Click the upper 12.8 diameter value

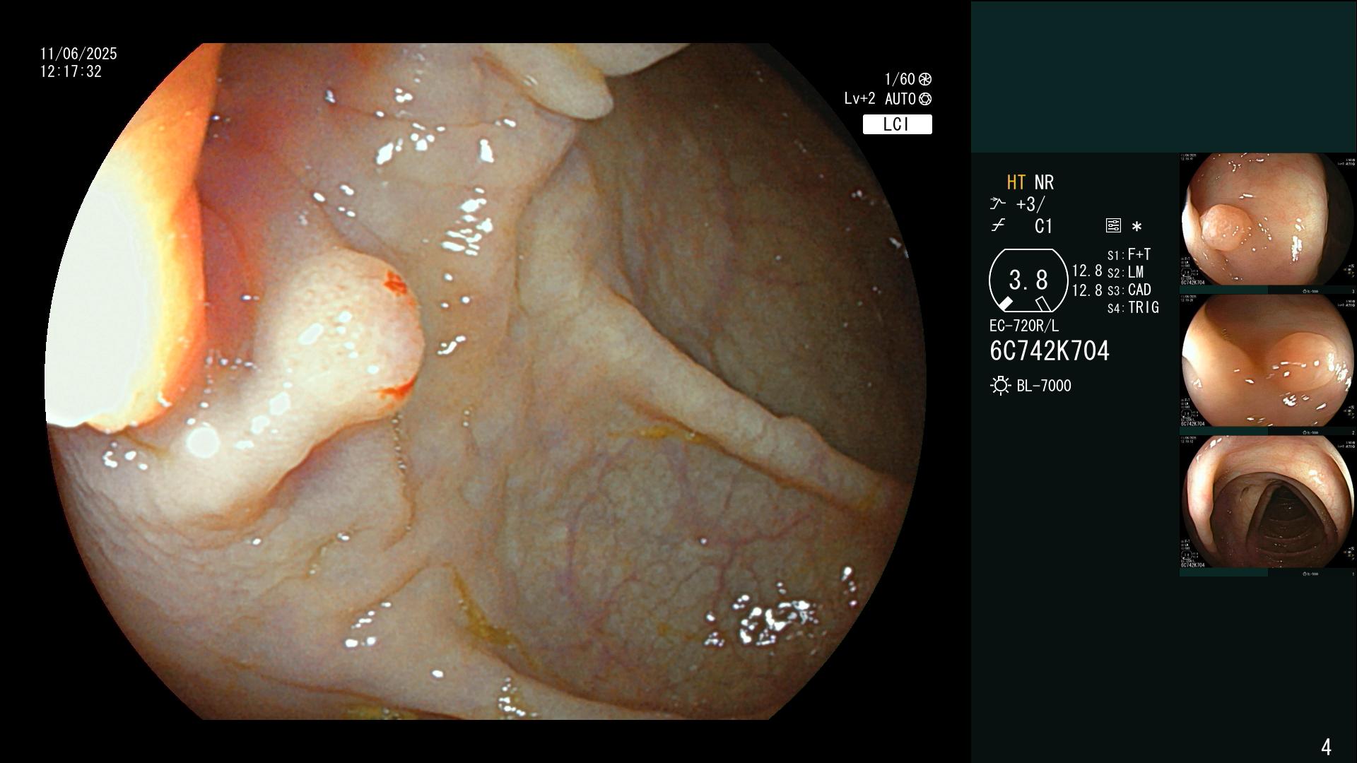click(1087, 271)
